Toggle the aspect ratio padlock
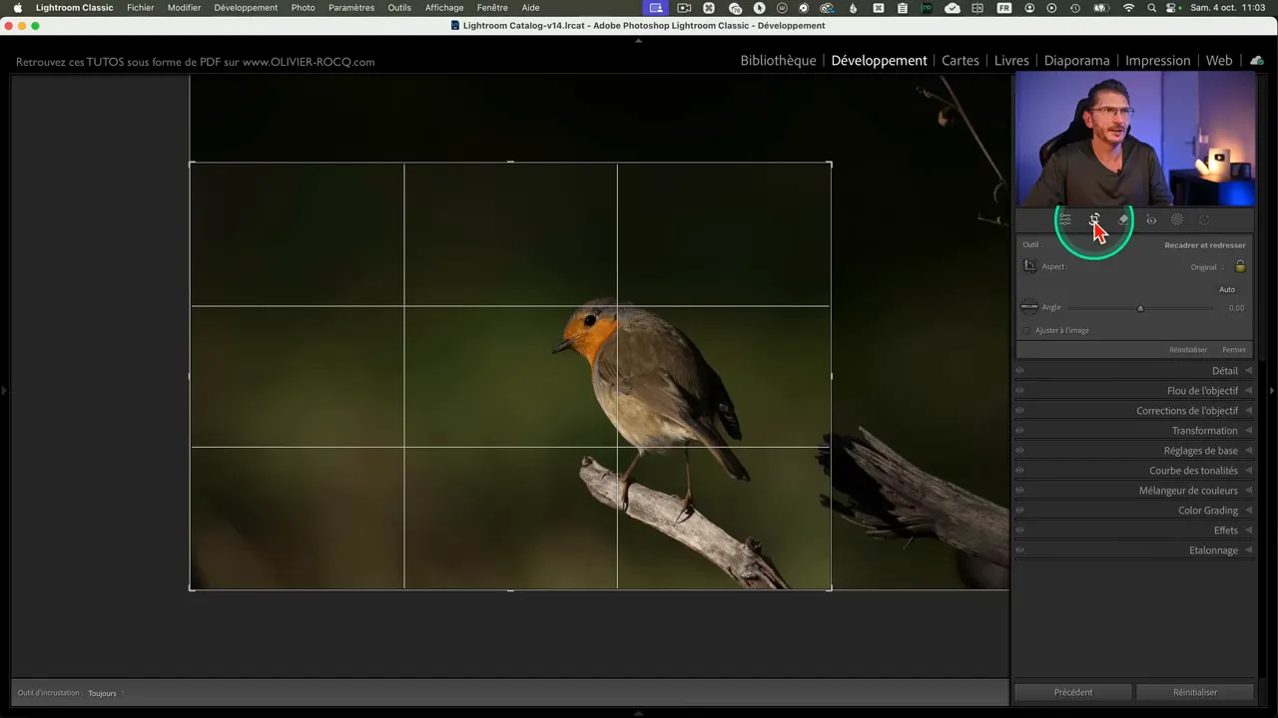 pos(1240,266)
